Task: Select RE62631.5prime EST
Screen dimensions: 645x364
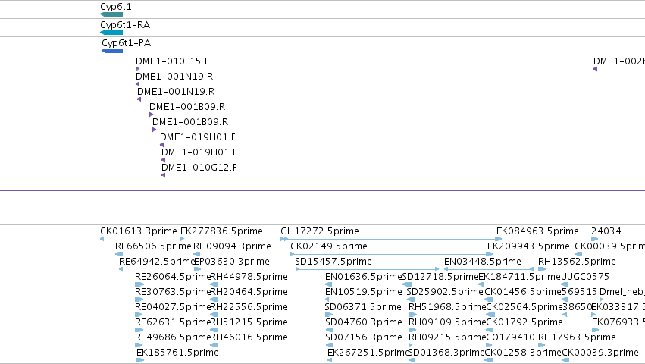Action: coord(173,322)
